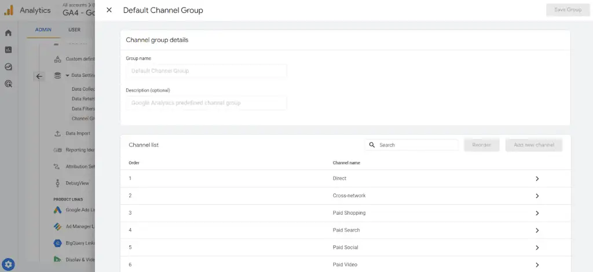Click the Channel group details heading
The height and width of the screenshot is (272, 593).
point(157,40)
